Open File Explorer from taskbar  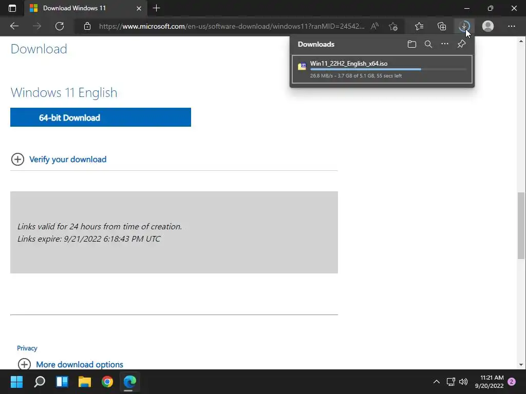coord(85,382)
